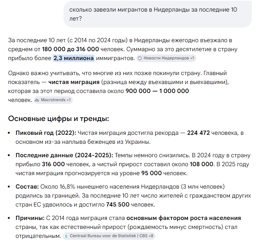The height and width of the screenshot is (245, 265).
Task: Click the Состав bullet label
Action: 27,187
